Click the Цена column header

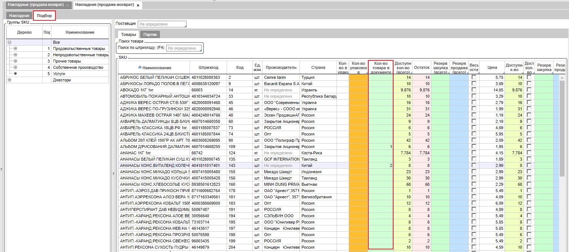click(492, 67)
